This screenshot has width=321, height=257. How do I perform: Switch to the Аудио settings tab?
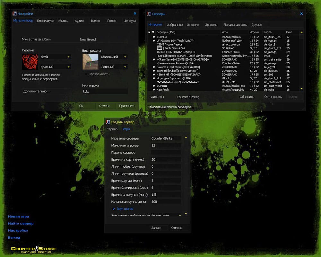79,21
